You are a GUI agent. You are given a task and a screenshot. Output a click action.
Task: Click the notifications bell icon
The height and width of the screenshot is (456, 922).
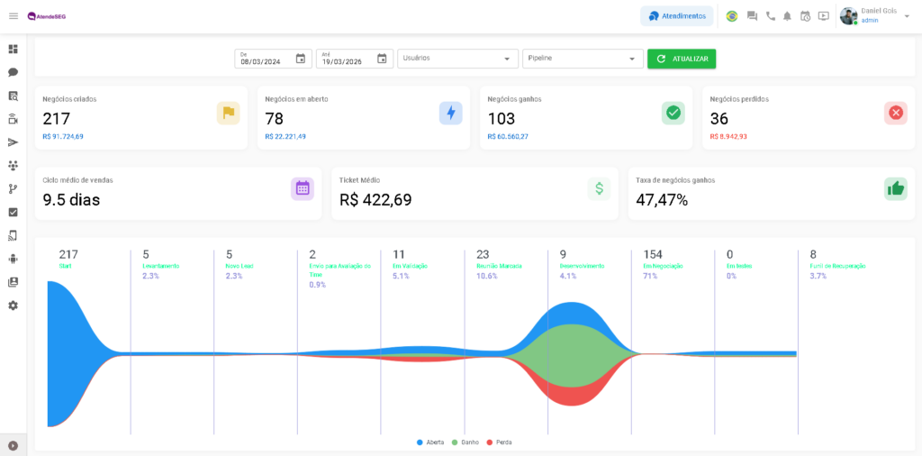click(x=787, y=16)
